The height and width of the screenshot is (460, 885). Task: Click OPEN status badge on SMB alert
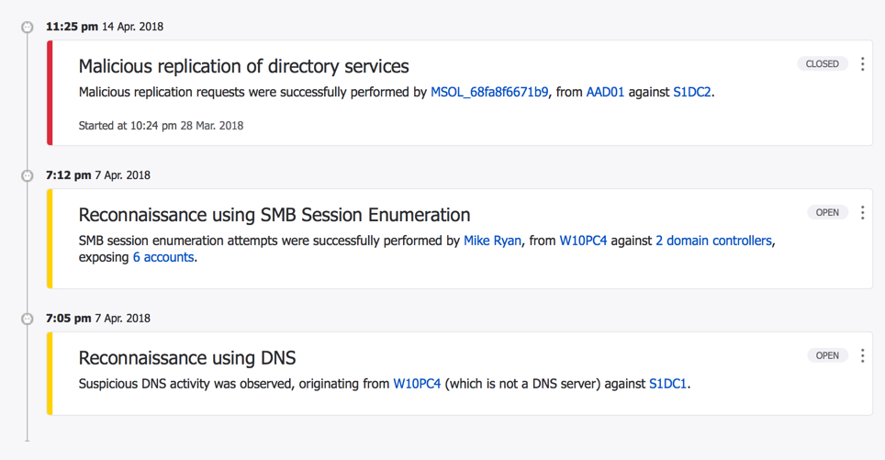point(827,213)
